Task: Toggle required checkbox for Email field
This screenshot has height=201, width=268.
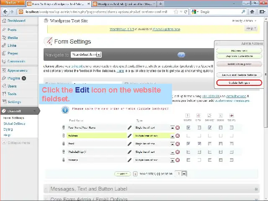Action: point(188,144)
